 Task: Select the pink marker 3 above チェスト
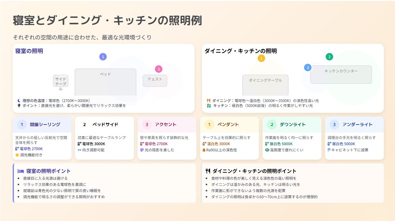(159, 69)
